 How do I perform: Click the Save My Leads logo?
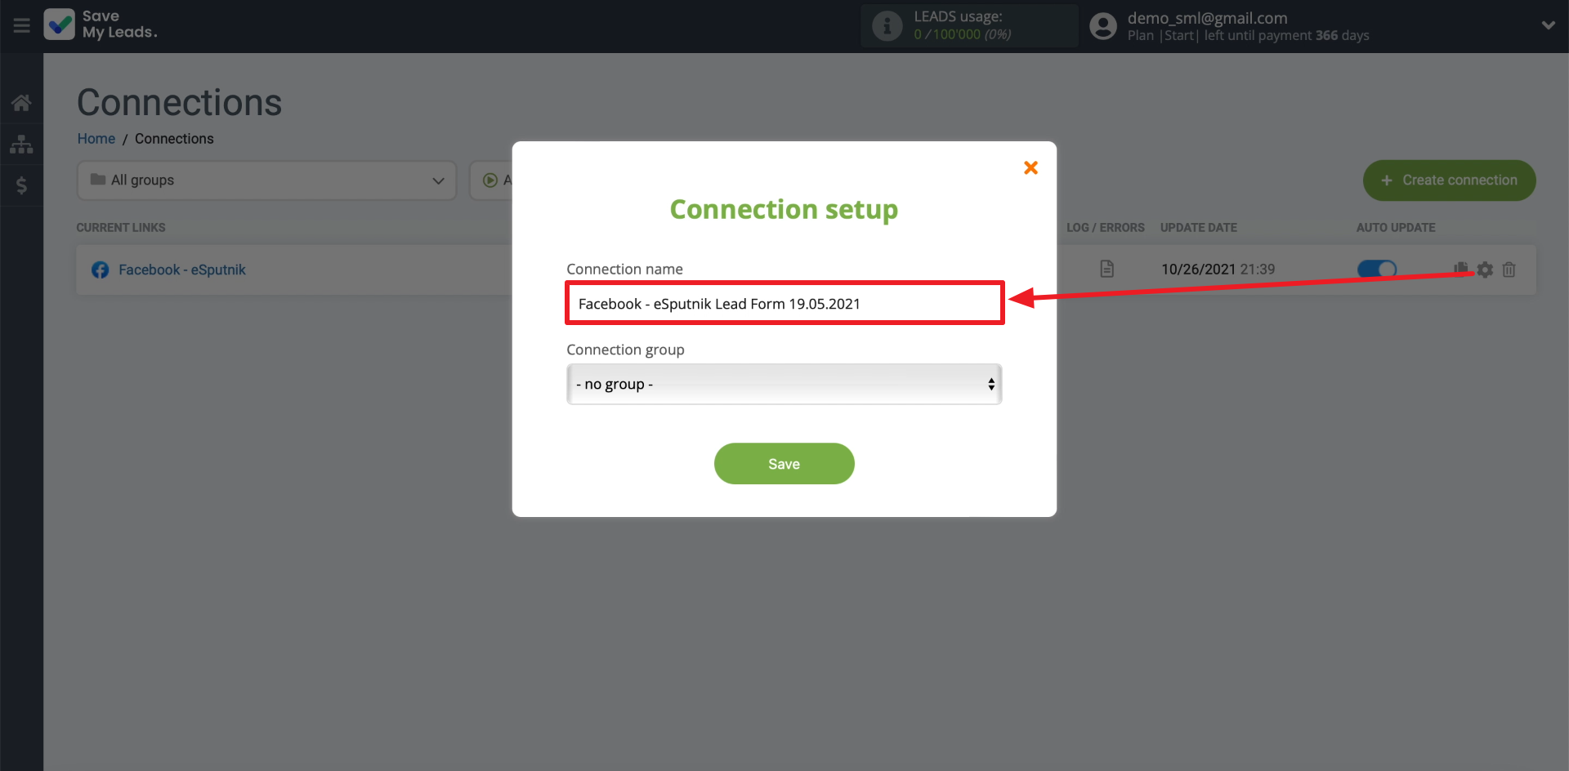point(101,25)
